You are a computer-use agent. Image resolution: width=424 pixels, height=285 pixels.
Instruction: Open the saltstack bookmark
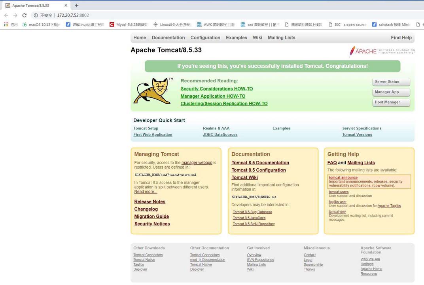391,25
